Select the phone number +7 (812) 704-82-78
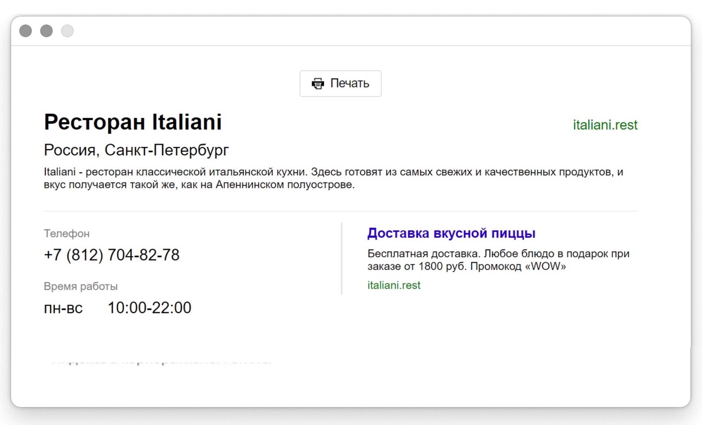 (x=112, y=255)
